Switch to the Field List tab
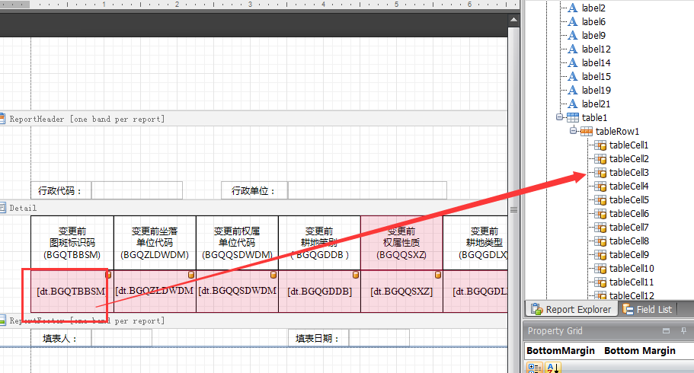Image resolution: width=694 pixels, height=373 pixels. (647, 309)
